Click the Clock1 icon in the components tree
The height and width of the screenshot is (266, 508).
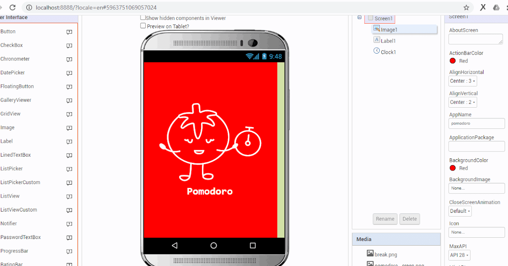[x=376, y=50]
